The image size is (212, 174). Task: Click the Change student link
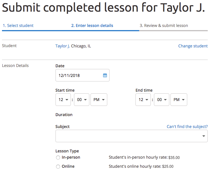coord(193,46)
